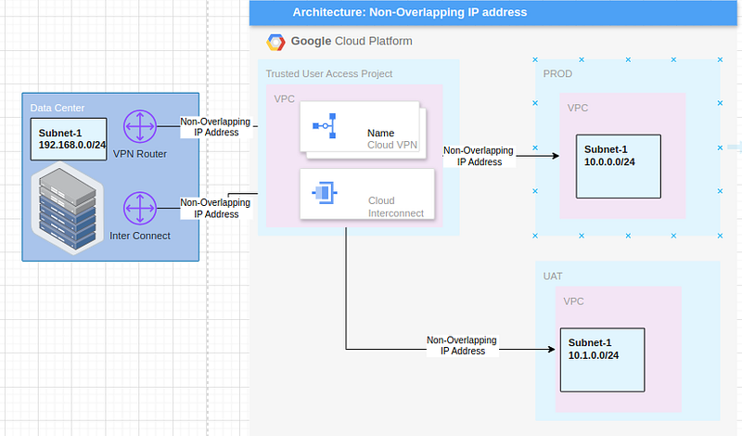
Task: Select the UAT Subnet-1 10.1.0.0/24 box
Action: point(602,360)
